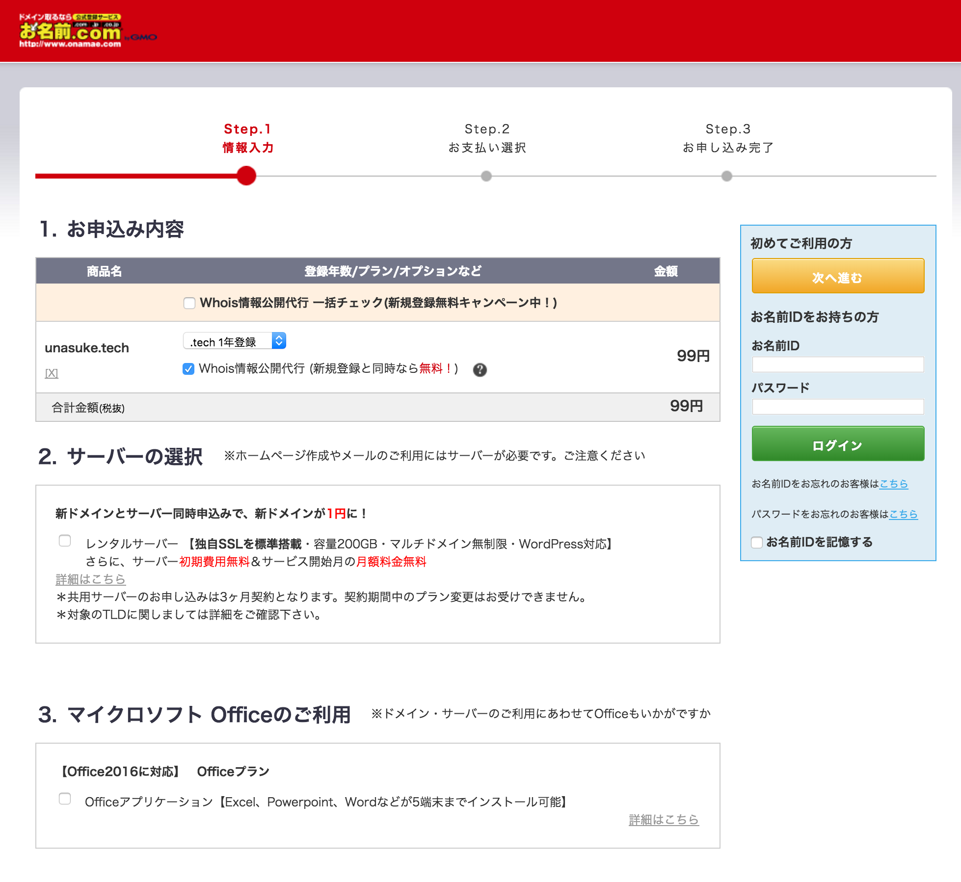Viewport: 961px width, 882px height.
Task: Open Office section 詳細はこちら link
Action: [x=664, y=820]
